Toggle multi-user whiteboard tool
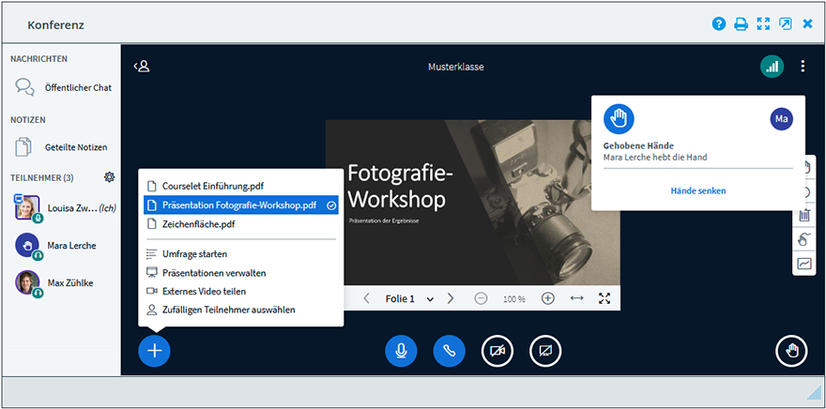The width and height of the screenshot is (826, 409). click(x=804, y=239)
